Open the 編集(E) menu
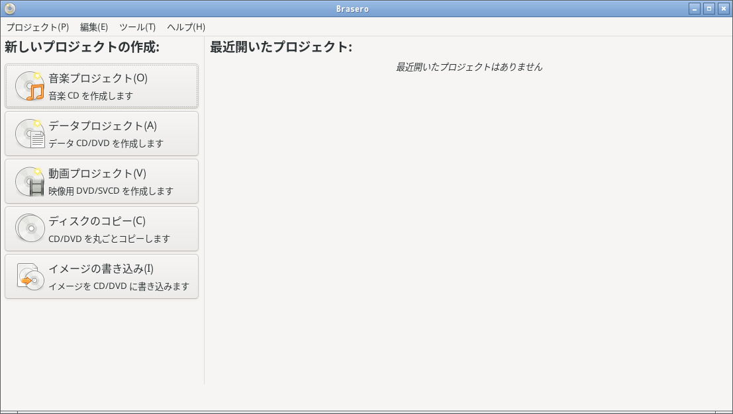733x414 pixels. point(94,27)
